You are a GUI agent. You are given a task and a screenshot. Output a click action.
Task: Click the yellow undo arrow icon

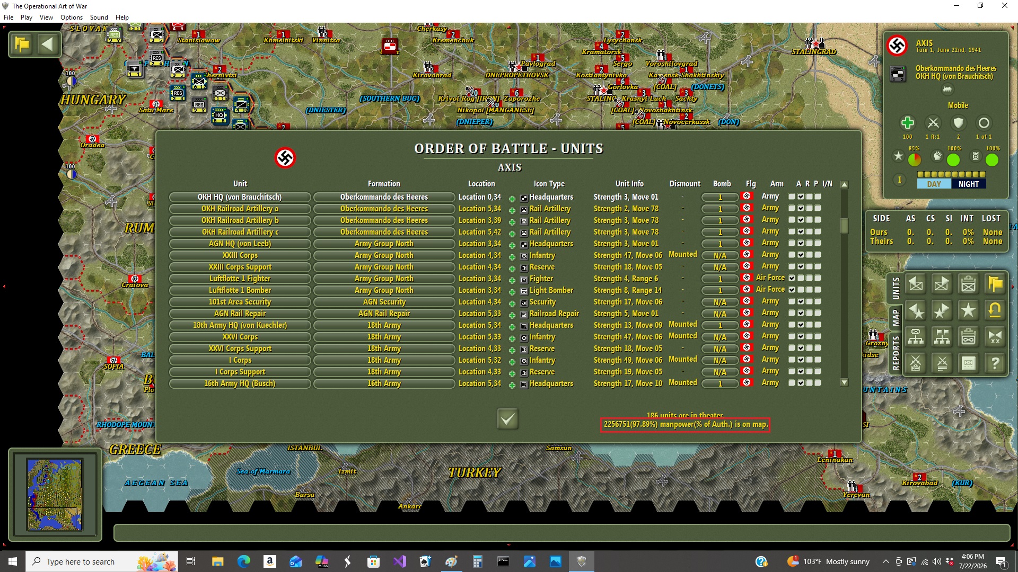(x=995, y=310)
